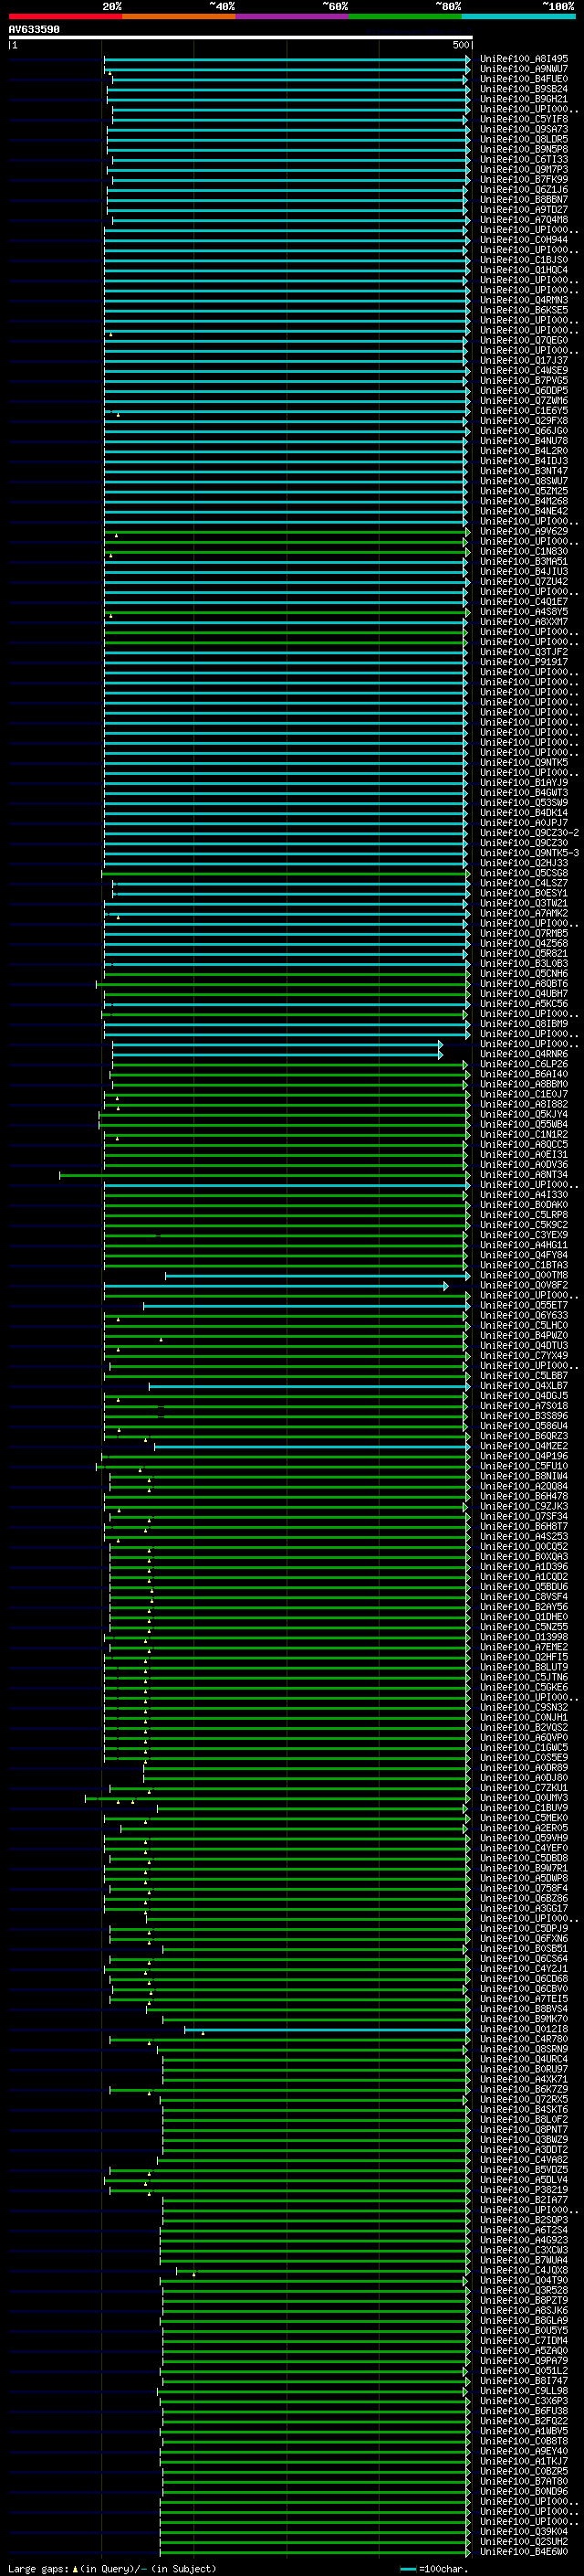Select hit UniRef100_B0ESY1

pos(524,893)
